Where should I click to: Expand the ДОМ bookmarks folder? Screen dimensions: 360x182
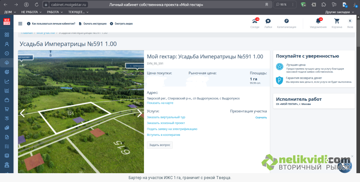point(10,12)
